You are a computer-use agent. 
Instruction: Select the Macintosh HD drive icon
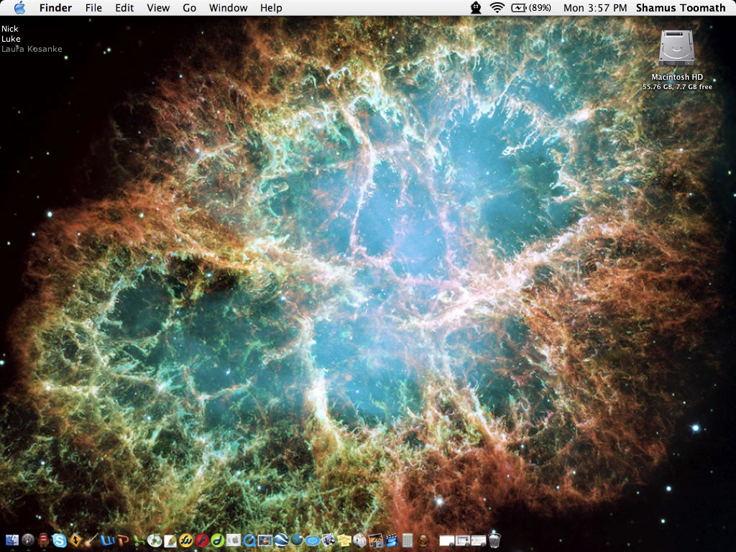(x=676, y=48)
